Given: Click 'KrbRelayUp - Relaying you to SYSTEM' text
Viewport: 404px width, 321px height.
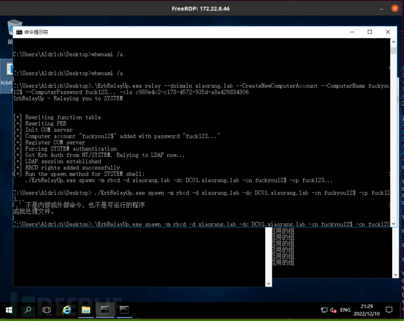Looking at the screenshot, I should (68, 98).
